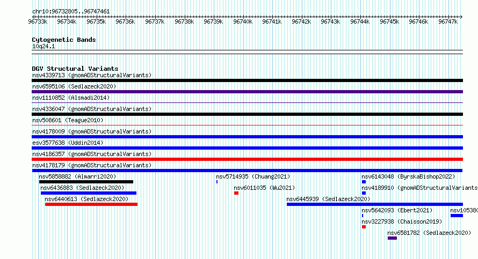Open variant nsv4186357 label
Screen dimensions: 478x259
(x=92, y=154)
